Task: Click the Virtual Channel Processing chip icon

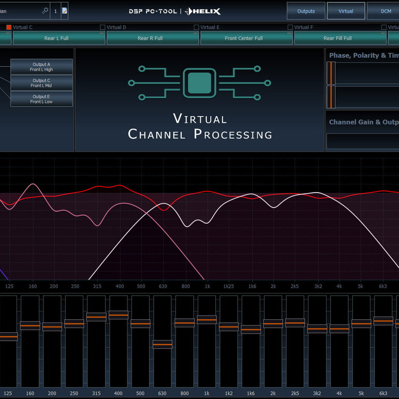Action: tap(199, 83)
